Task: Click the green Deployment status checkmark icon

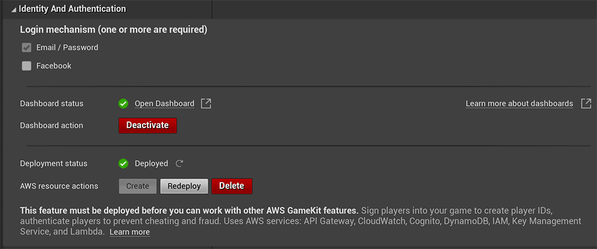Action: (x=123, y=163)
